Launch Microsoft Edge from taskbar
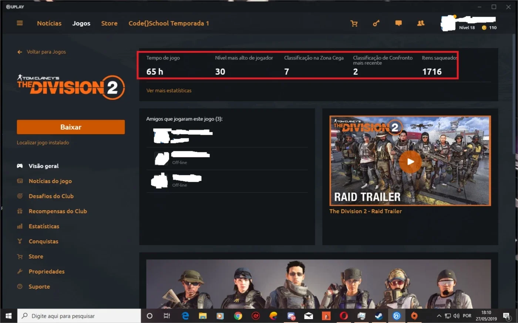 pos(185,316)
